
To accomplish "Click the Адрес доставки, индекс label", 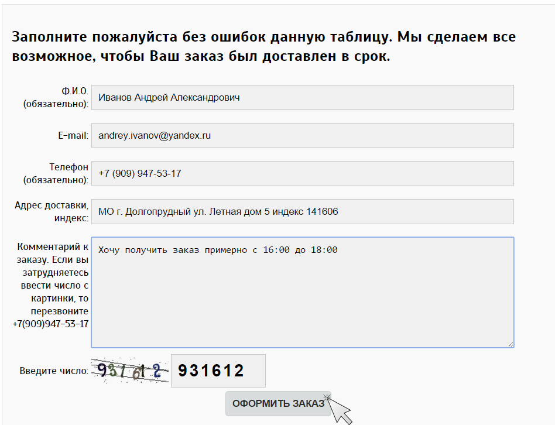I will (52, 211).
